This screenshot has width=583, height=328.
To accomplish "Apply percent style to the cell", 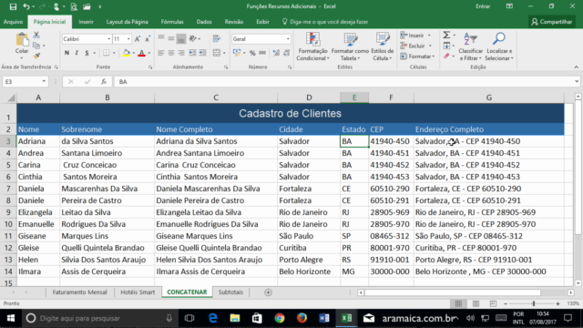I will coord(252,53).
